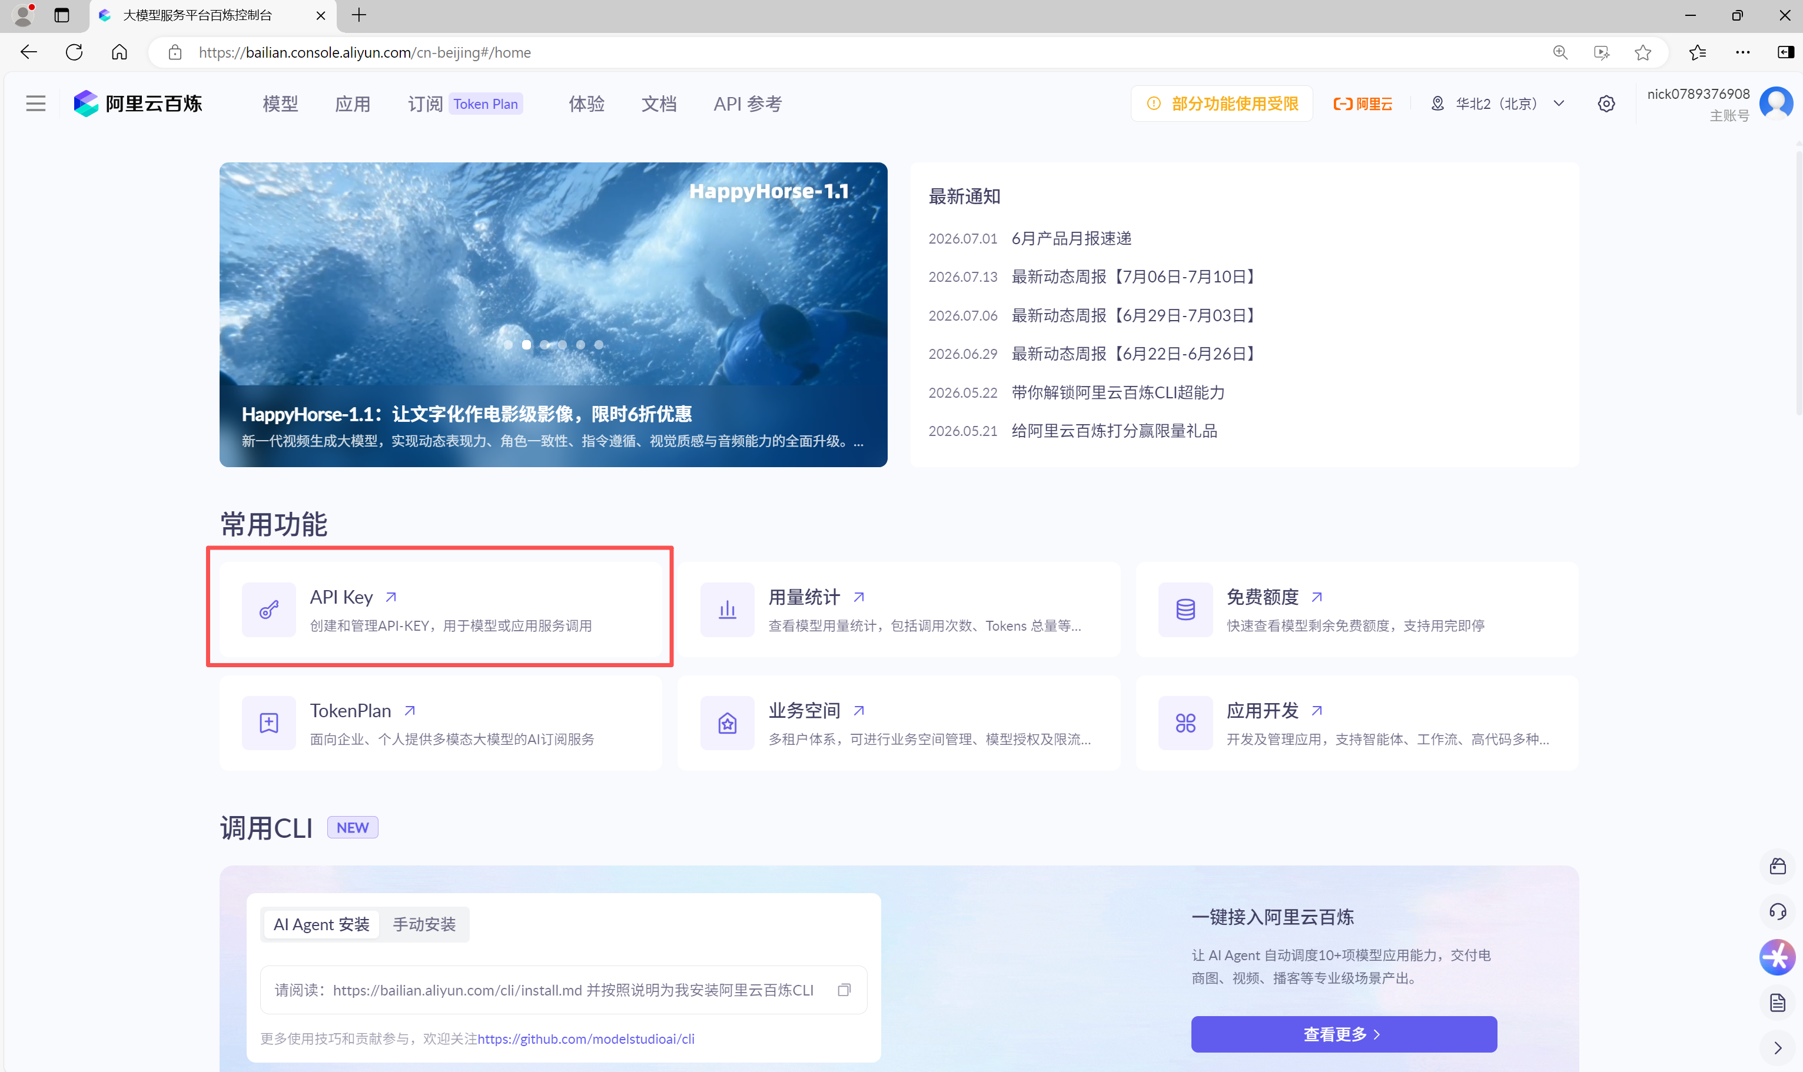Collapse the floating side toolbar arrow
The image size is (1803, 1072).
(x=1777, y=1048)
